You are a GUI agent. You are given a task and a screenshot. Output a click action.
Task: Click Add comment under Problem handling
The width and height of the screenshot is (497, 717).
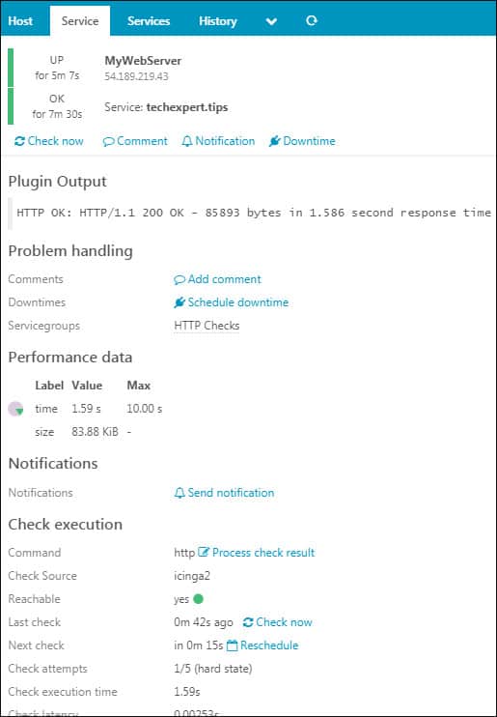217,279
